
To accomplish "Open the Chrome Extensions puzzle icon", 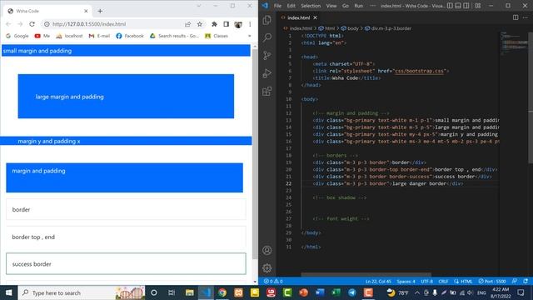I will point(214,24).
